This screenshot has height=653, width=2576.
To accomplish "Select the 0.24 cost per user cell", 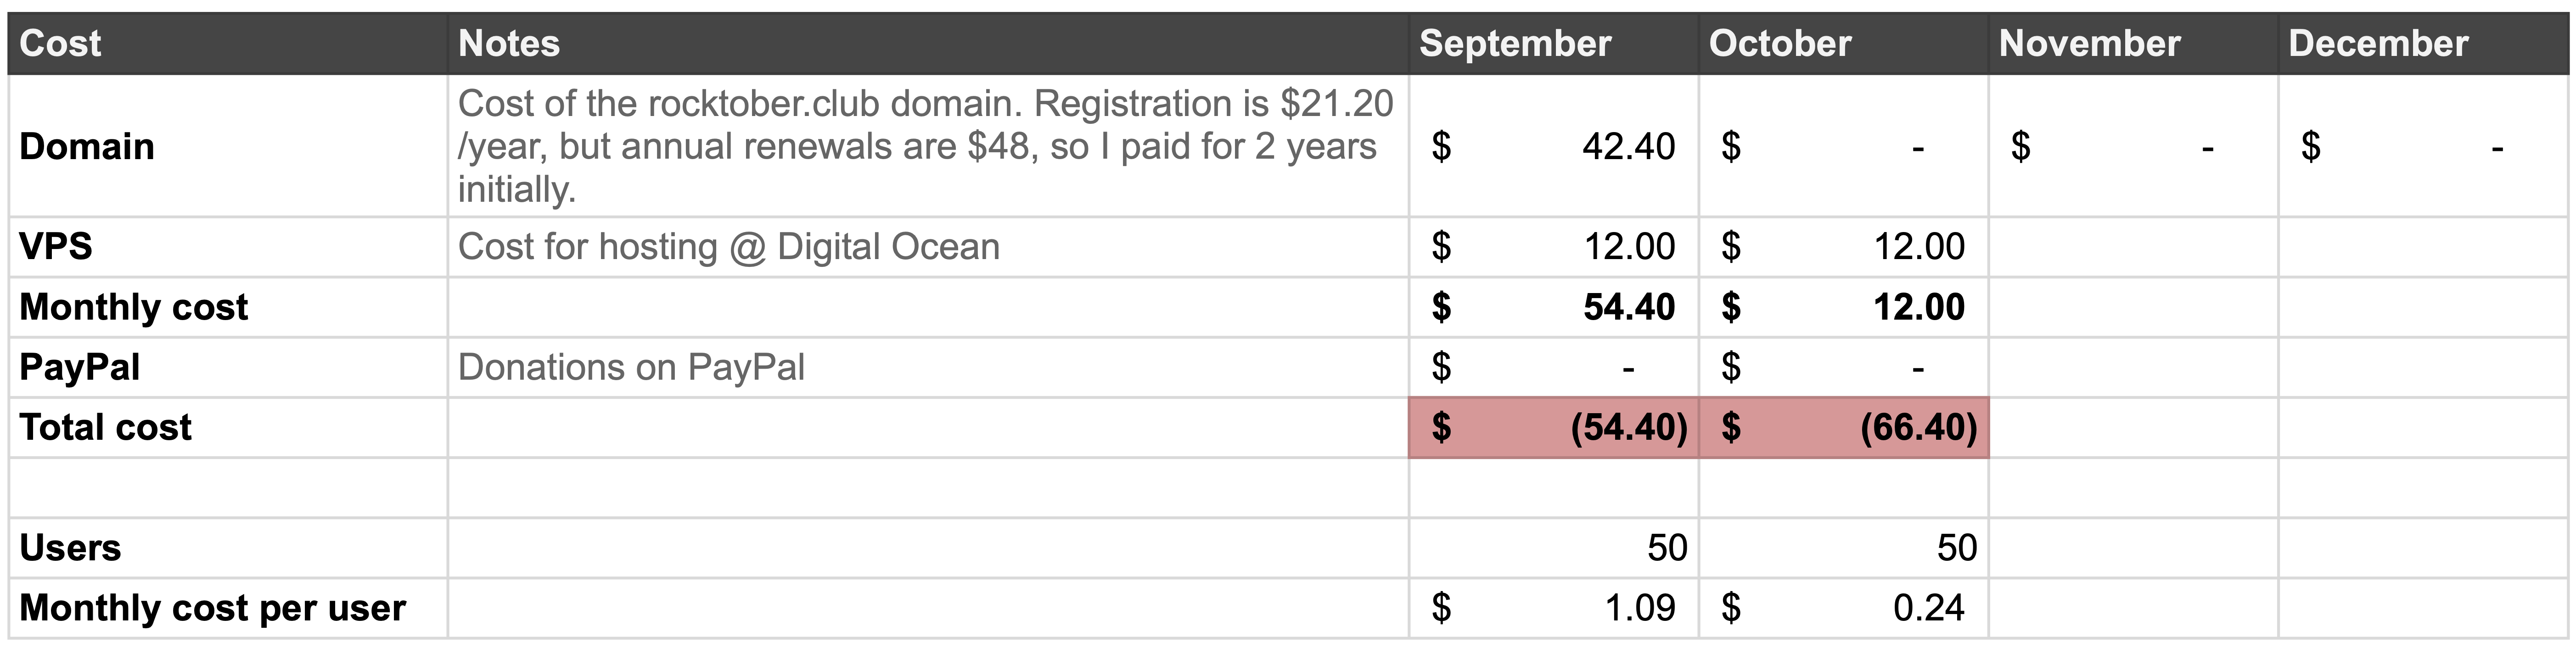I will pos(1843,608).
